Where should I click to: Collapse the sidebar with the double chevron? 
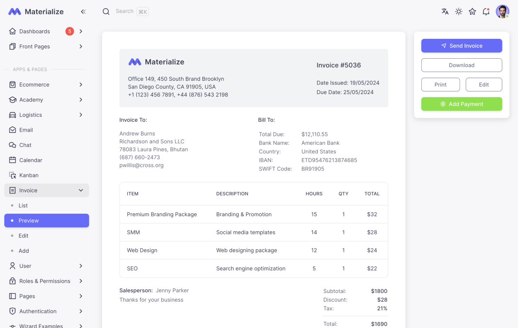[83, 12]
